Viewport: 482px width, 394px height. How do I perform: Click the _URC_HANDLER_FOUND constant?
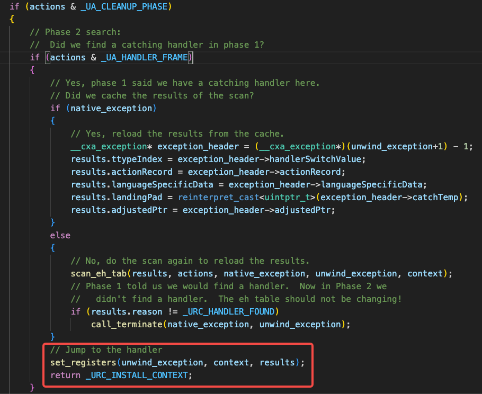(x=228, y=311)
